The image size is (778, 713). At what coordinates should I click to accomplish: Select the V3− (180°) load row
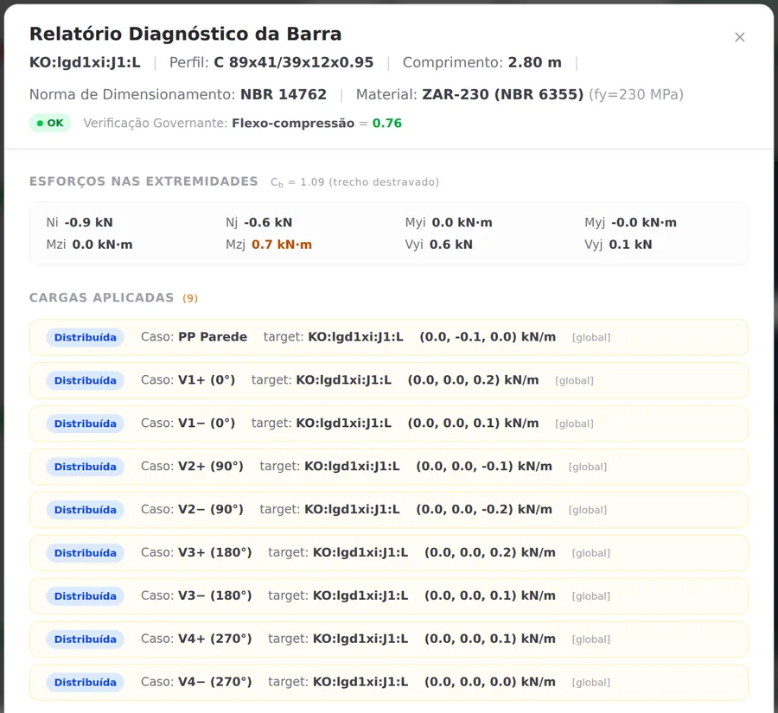click(x=388, y=596)
